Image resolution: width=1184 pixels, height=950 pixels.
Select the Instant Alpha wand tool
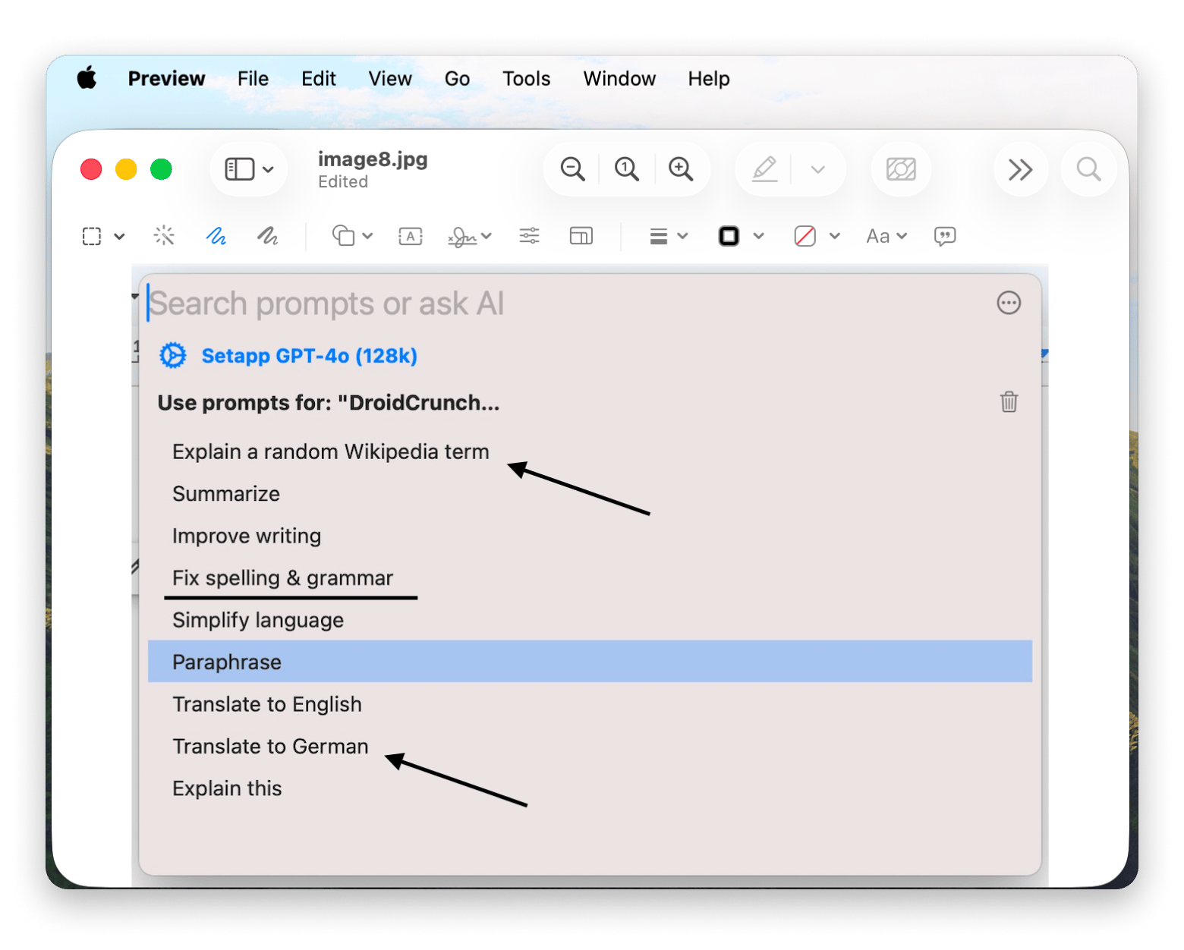pyautogui.click(x=164, y=236)
